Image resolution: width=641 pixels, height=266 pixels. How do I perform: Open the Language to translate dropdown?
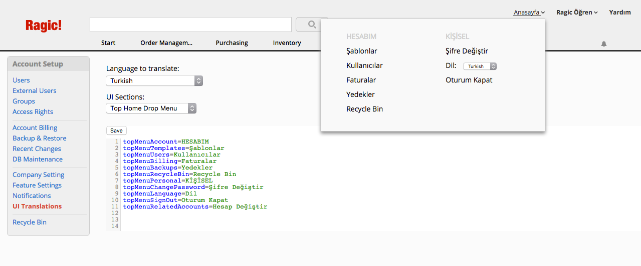(154, 80)
